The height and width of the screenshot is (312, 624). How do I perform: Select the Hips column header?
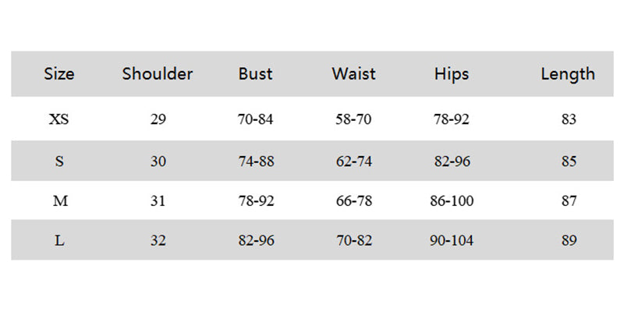tap(452, 74)
